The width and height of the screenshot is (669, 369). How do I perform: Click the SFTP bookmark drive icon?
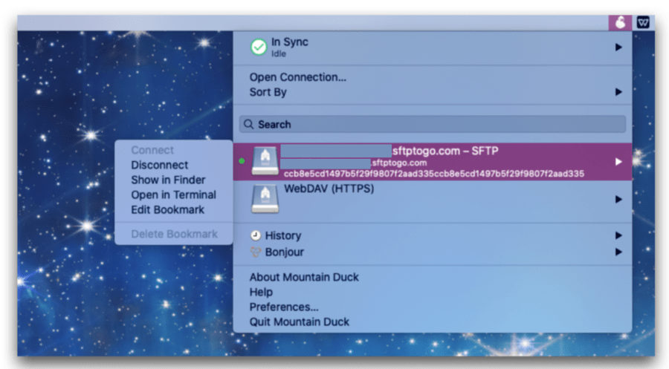[265, 162]
